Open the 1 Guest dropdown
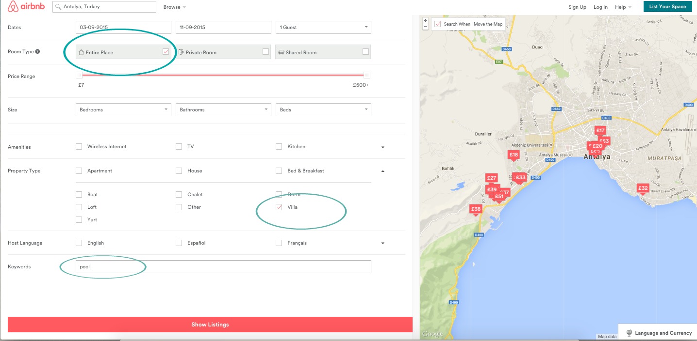The image size is (697, 341). [x=323, y=27]
